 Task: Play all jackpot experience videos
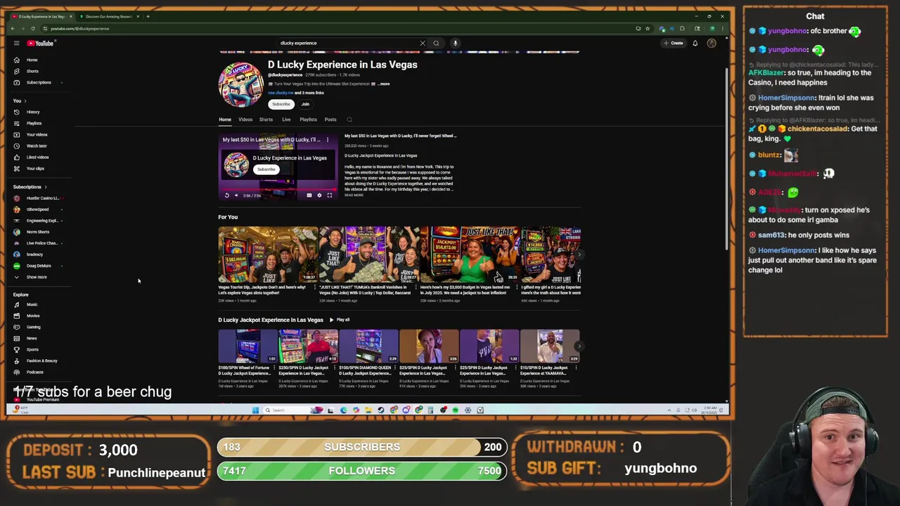(340, 320)
